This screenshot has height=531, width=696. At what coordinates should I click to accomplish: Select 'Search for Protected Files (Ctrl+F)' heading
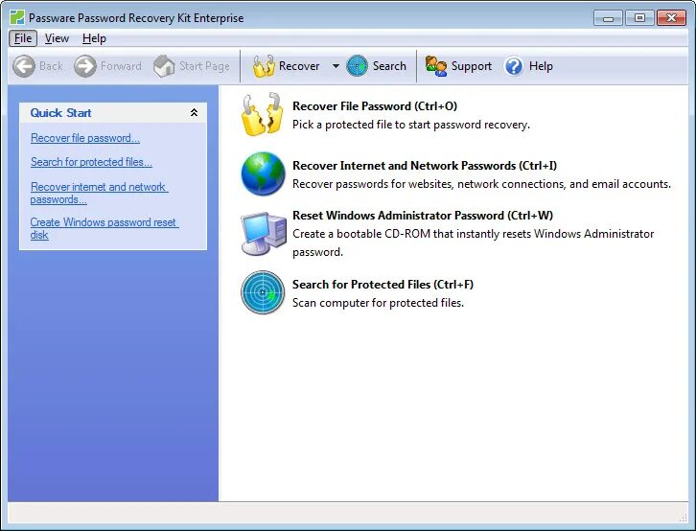coord(383,284)
